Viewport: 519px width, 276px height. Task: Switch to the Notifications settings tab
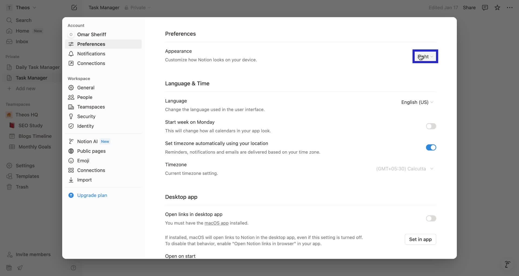coord(91,54)
